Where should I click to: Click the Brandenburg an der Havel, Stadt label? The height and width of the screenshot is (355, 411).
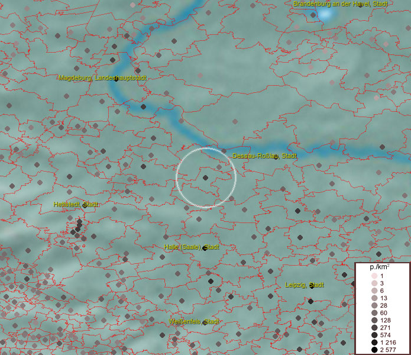pyautogui.click(x=340, y=4)
